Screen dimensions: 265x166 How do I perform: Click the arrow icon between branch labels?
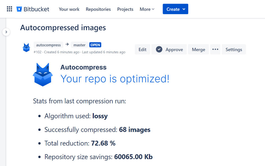point(66,45)
